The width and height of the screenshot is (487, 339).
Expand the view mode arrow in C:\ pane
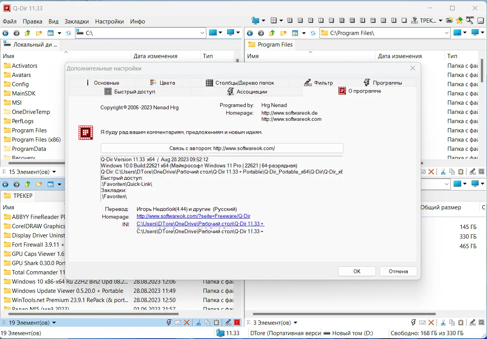click(60, 33)
